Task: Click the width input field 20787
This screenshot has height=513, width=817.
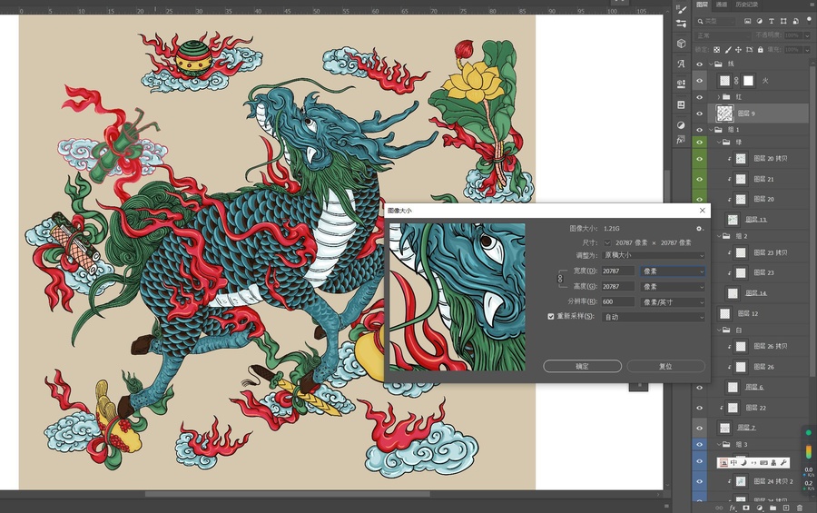Action: [618, 271]
